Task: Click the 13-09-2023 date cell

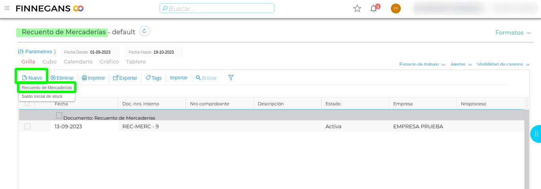Action: coord(84,126)
